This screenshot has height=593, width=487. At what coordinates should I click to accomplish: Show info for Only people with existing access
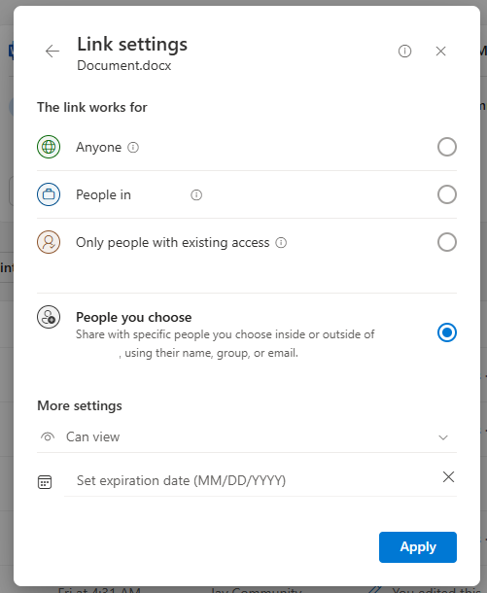281,242
